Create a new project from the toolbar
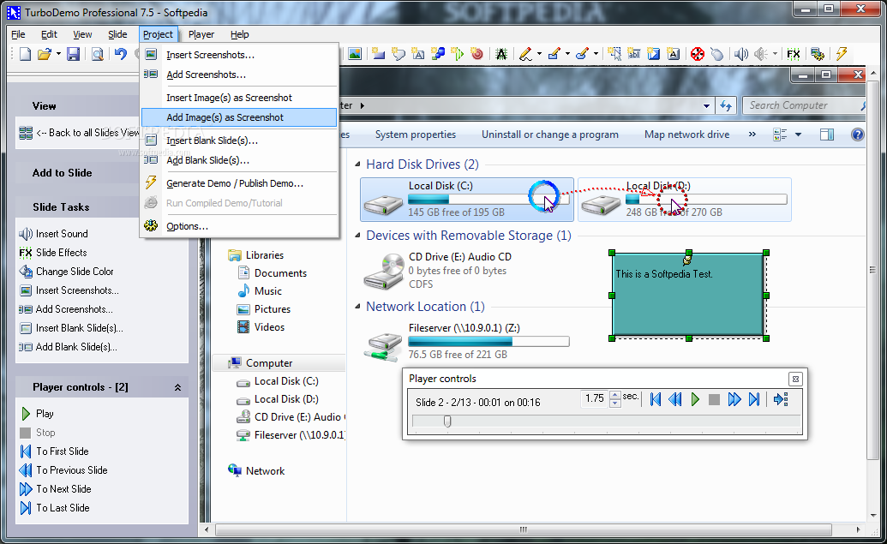 coord(25,54)
